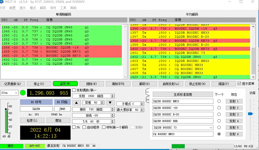This screenshot has width=259, height=150.
Task: Switch to message tab 1
Action: [x=148, y=92]
